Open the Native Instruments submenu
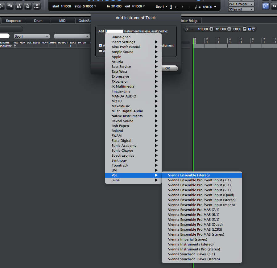The image size is (277, 268). [133, 116]
